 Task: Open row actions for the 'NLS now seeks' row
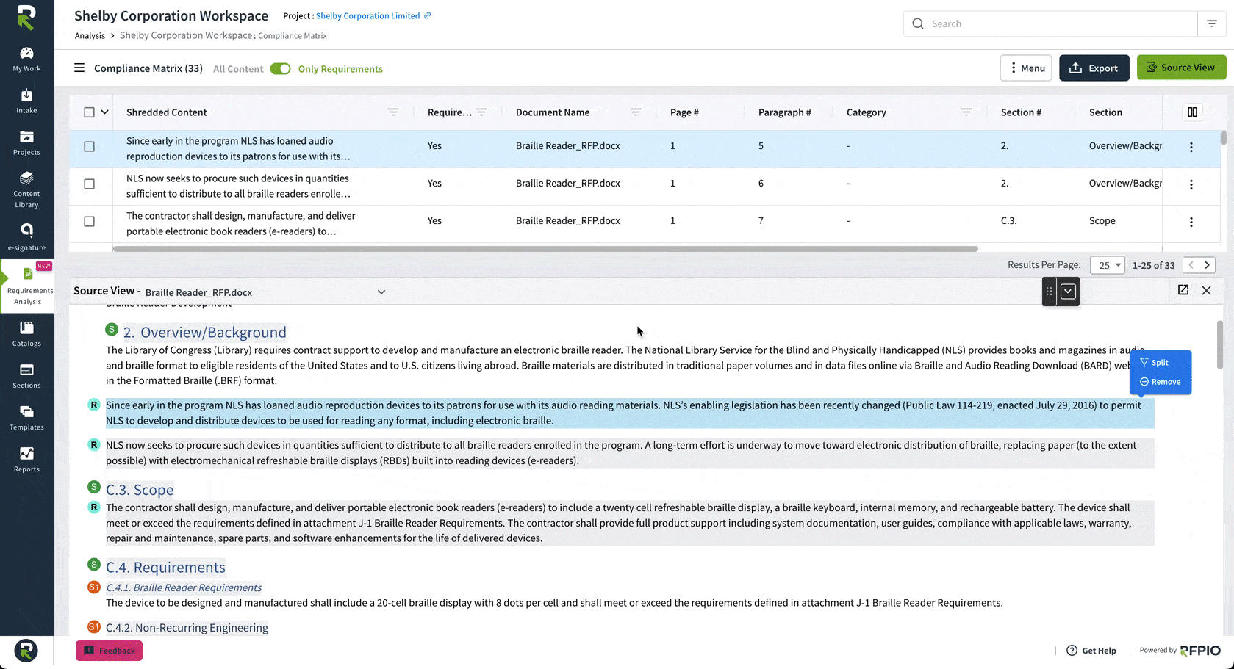(1191, 184)
